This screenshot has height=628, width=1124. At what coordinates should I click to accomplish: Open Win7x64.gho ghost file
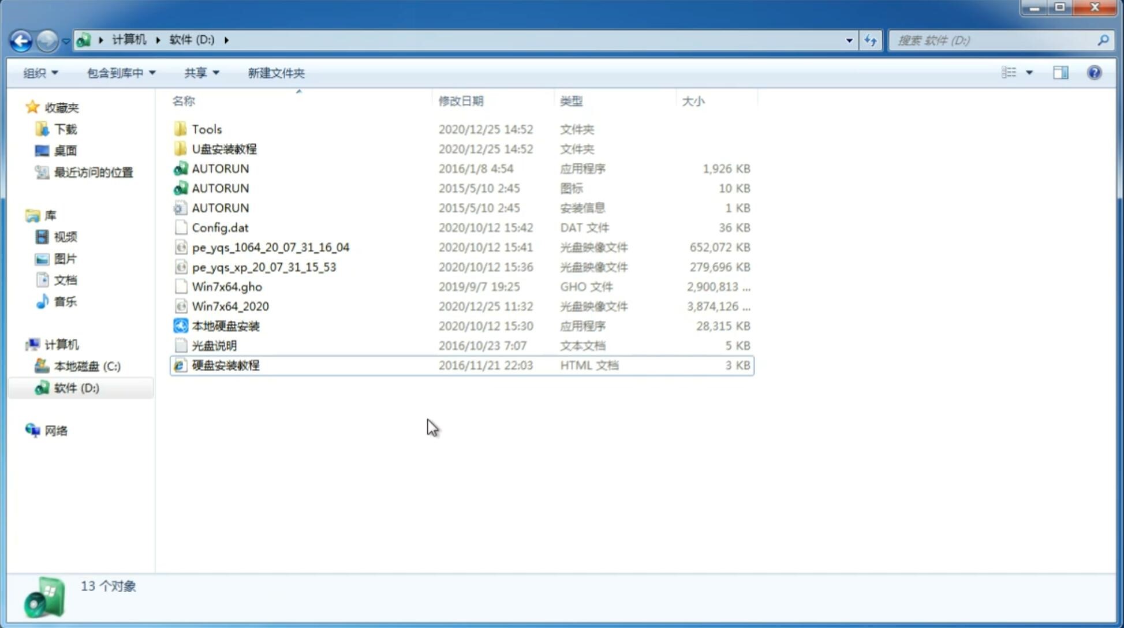pyautogui.click(x=226, y=286)
